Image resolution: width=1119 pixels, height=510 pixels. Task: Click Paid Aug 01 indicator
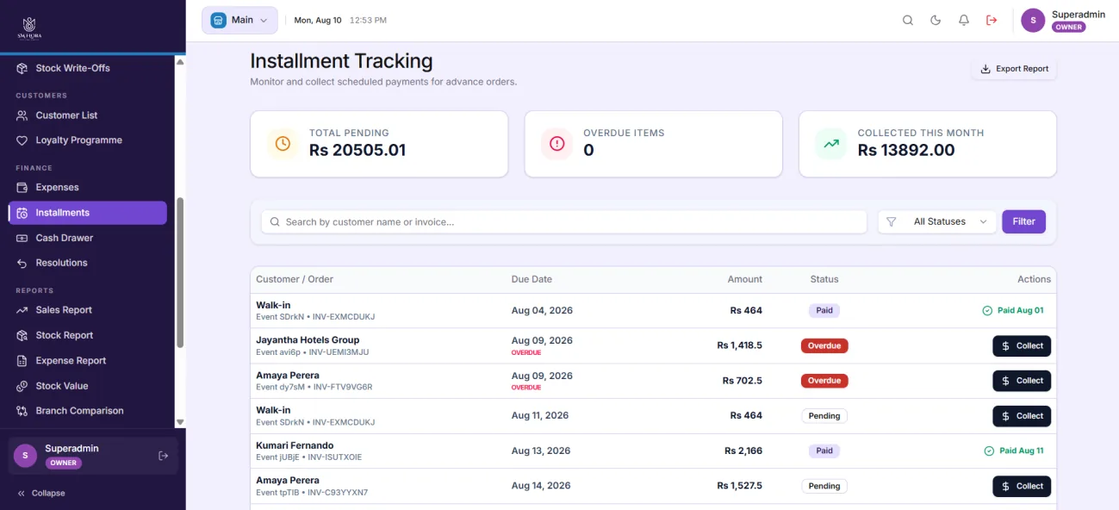click(1013, 311)
